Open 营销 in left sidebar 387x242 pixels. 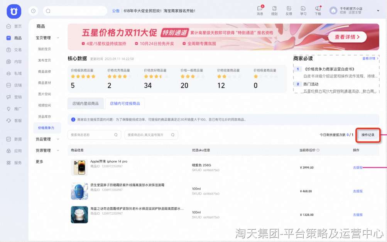(x=14, y=97)
